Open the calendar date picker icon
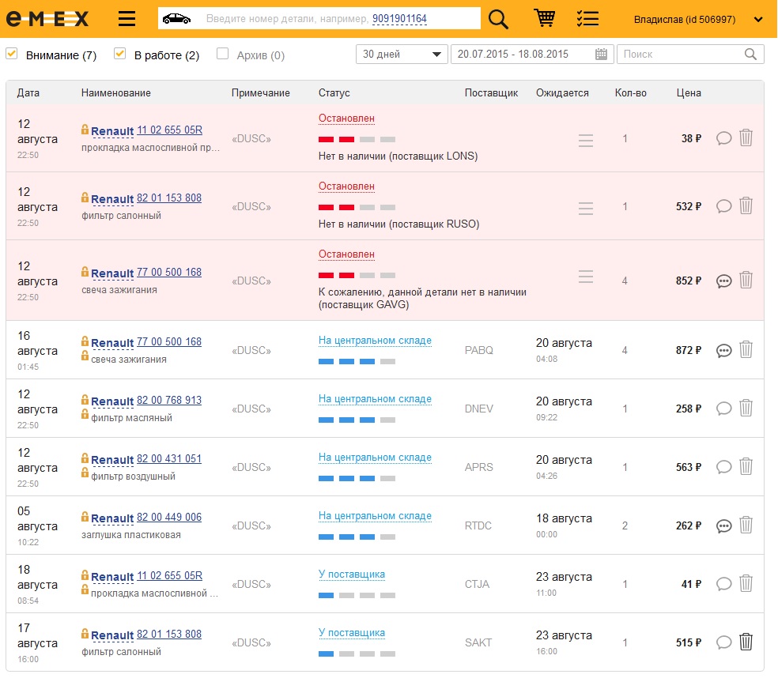Viewport: 778px width, 678px height. pyautogui.click(x=601, y=54)
